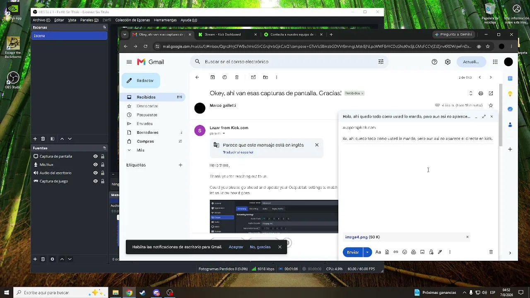This screenshot has width=530, height=298.
Task: Archive the open Gmail conversation
Action: [x=212, y=77]
